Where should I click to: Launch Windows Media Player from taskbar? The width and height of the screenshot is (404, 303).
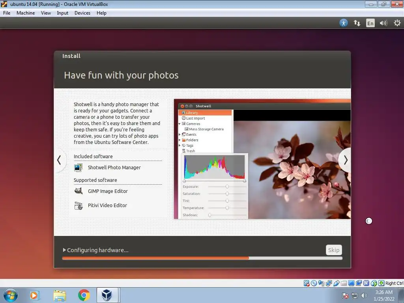34,295
